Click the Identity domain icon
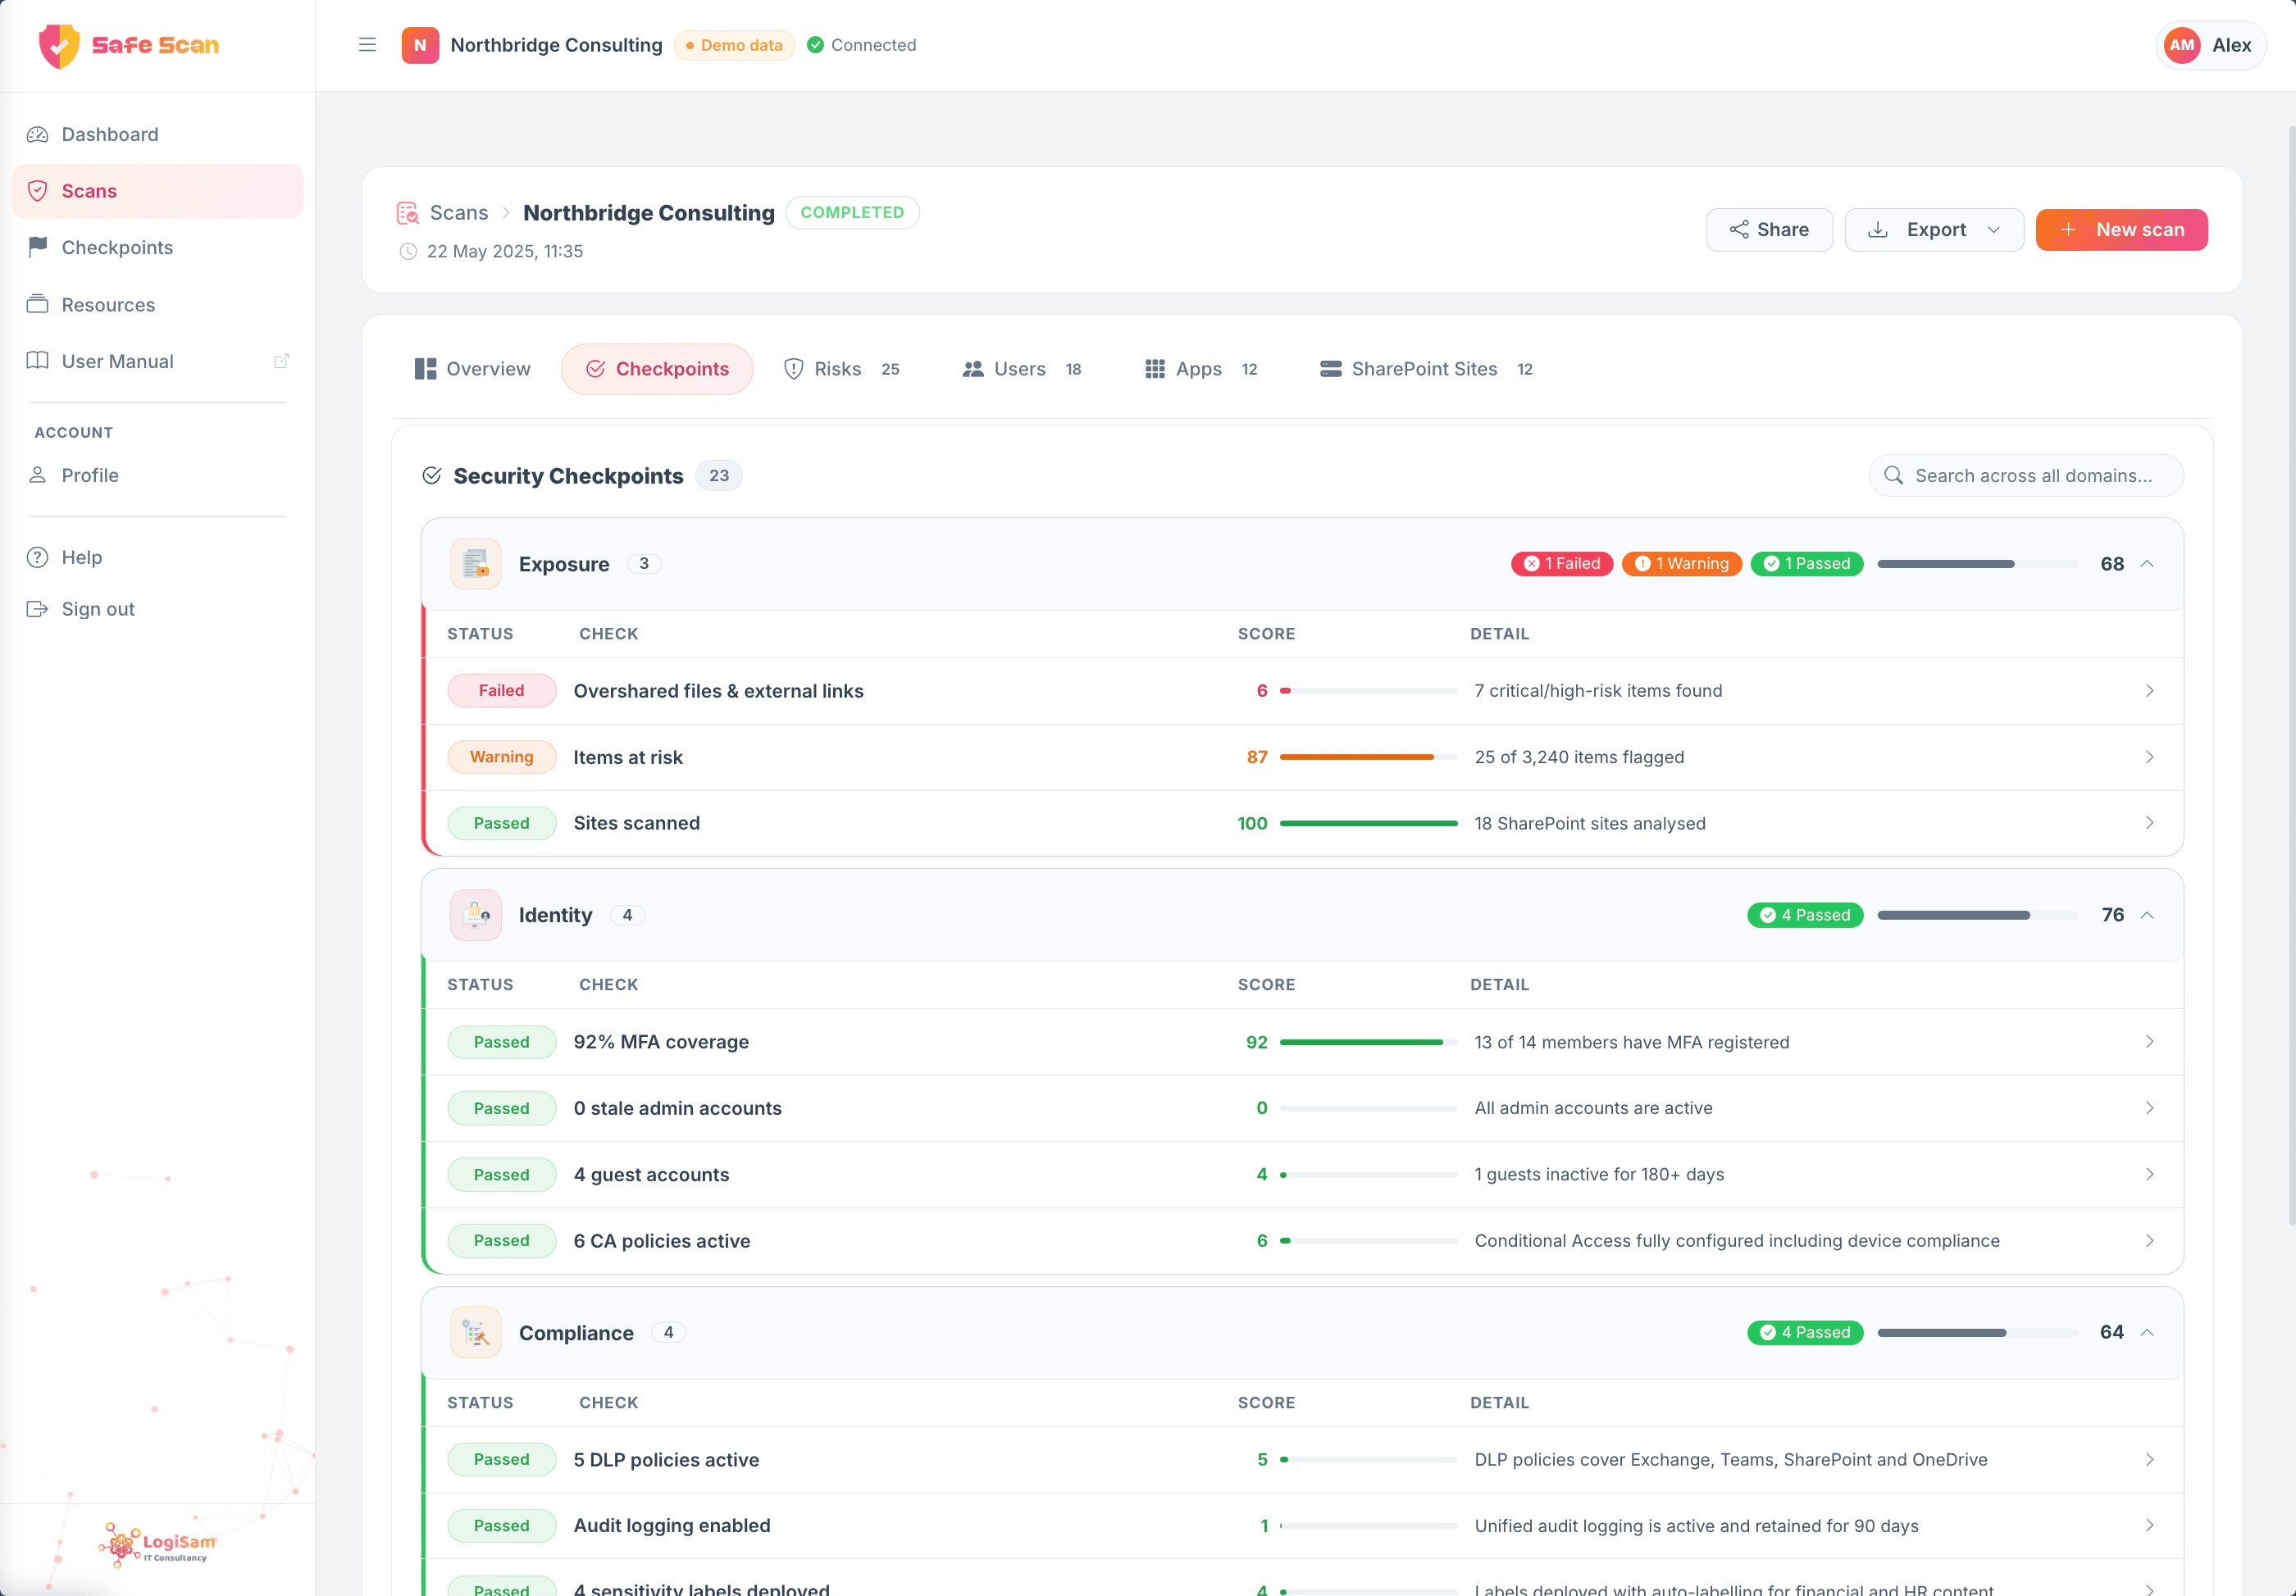Image resolution: width=2296 pixels, height=1596 pixels. click(x=476, y=915)
